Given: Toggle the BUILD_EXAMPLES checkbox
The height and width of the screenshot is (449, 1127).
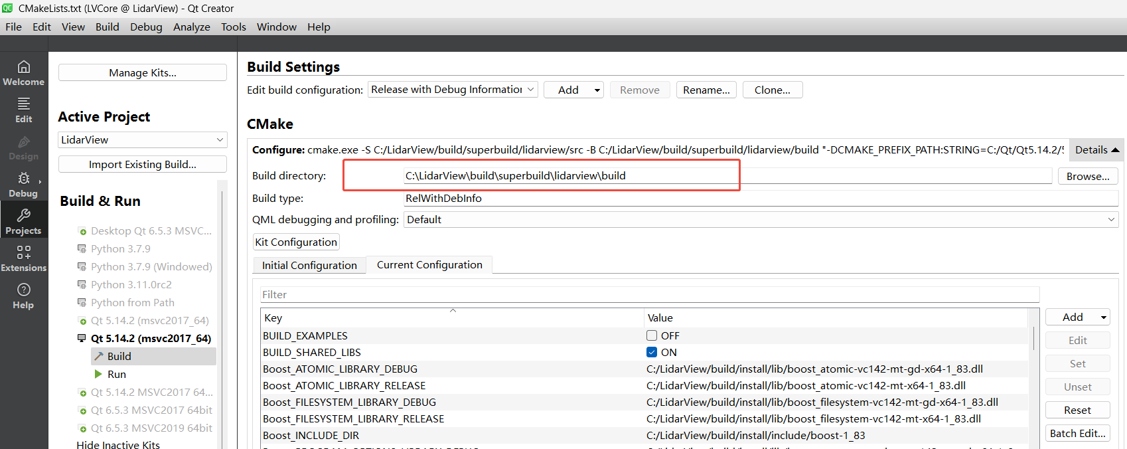Looking at the screenshot, I should [652, 335].
